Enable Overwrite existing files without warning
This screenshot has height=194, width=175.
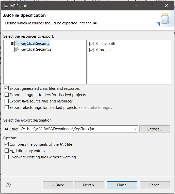pyautogui.click(x=7, y=157)
